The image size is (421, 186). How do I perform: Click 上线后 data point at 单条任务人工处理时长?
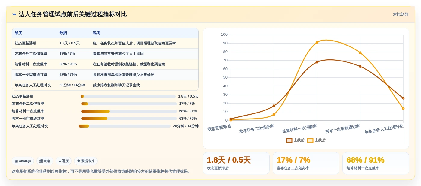(x=403, y=108)
